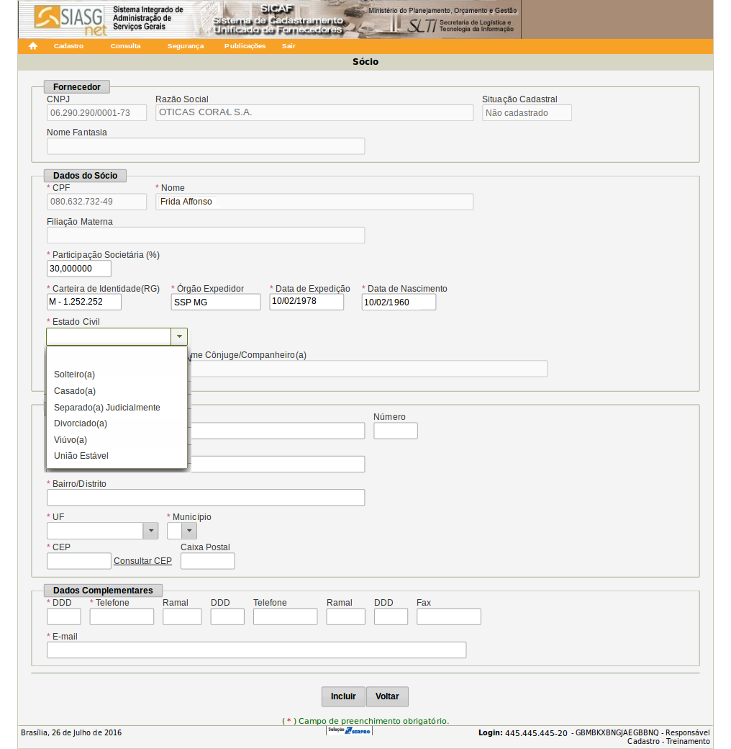
Task: Click the Nome Cônjuge/Companheiro(a) field
Action: 368,369
